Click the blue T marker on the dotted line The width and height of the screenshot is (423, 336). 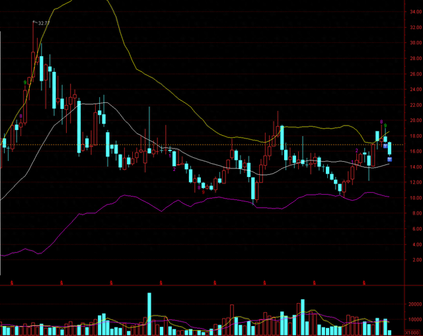pyautogui.click(x=385, y=146)
